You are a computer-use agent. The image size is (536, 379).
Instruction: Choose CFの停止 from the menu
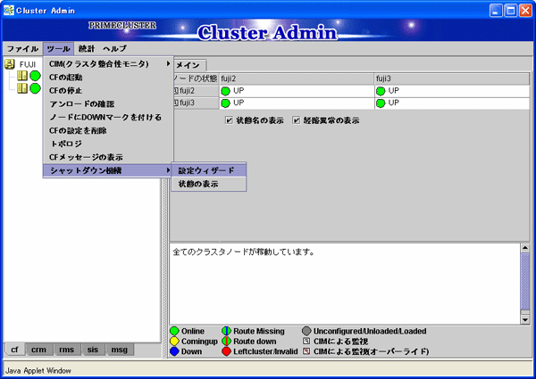108,91
